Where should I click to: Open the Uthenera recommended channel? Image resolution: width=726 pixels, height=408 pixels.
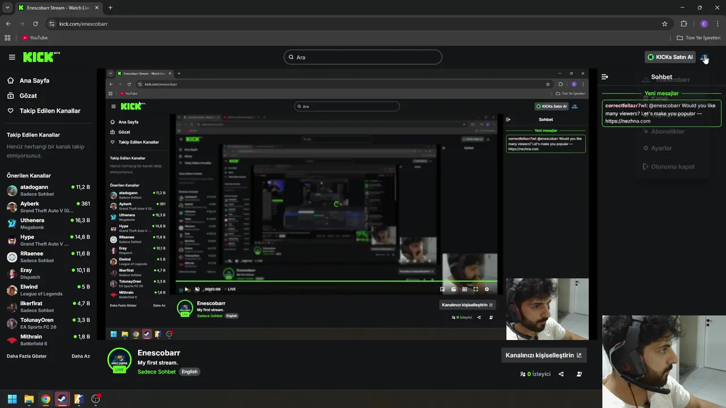click(x=48, y=223)
